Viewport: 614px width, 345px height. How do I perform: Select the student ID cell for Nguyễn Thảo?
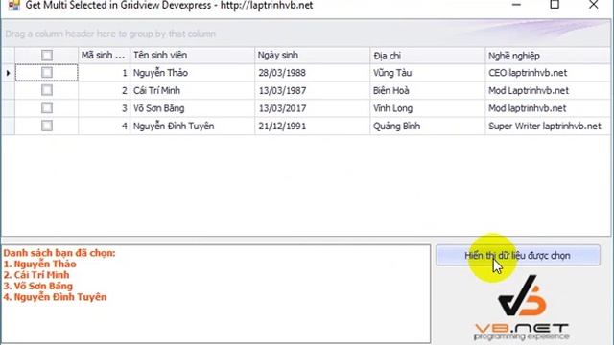point(105,73)
